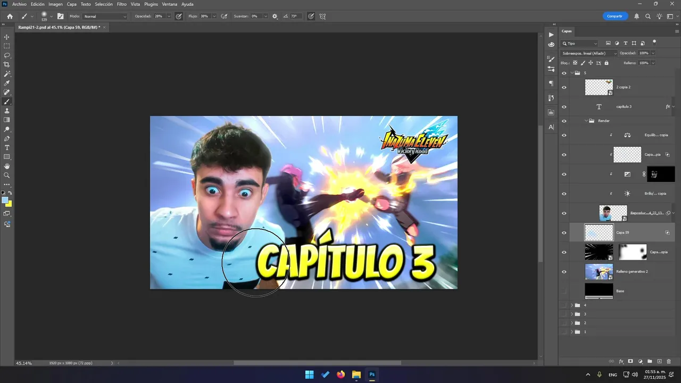
Task: Show group 4 visibility
Action: pos(564,305)
